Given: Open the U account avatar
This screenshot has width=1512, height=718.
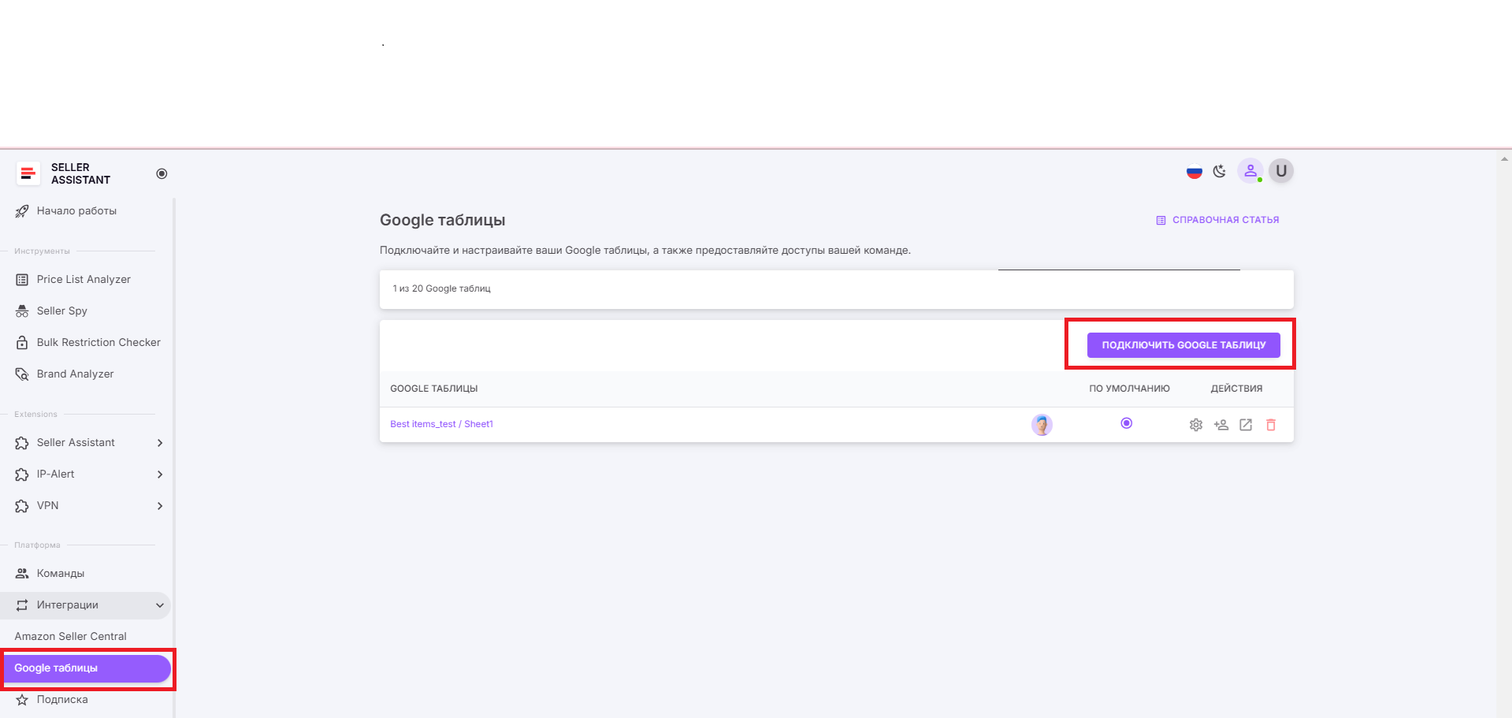Looking at the screenshot, I should click(x=1281, y=171).
